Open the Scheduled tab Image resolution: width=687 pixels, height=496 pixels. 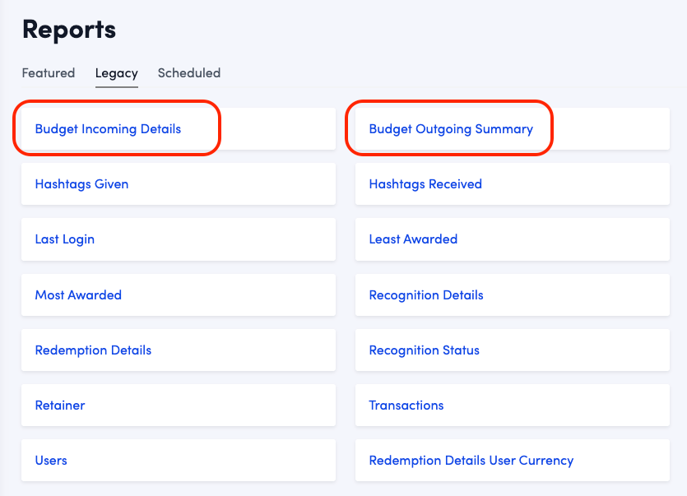(188, 73)
